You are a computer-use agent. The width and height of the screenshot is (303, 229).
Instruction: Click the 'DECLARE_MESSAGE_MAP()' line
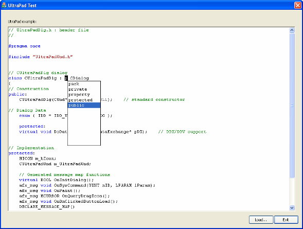(x=47, y=207)
